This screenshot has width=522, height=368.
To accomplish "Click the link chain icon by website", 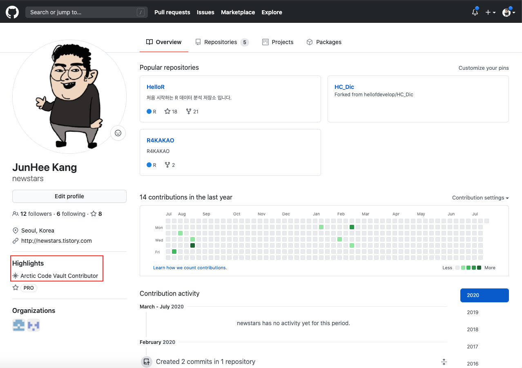I will [x=16, y=241].
